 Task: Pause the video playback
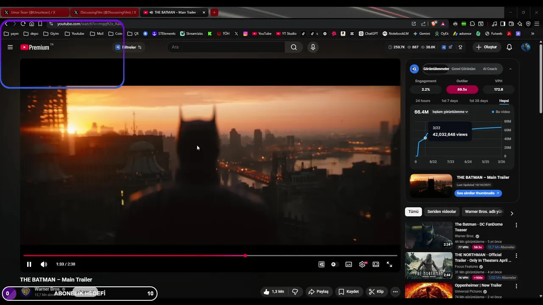tap(29, 264)
